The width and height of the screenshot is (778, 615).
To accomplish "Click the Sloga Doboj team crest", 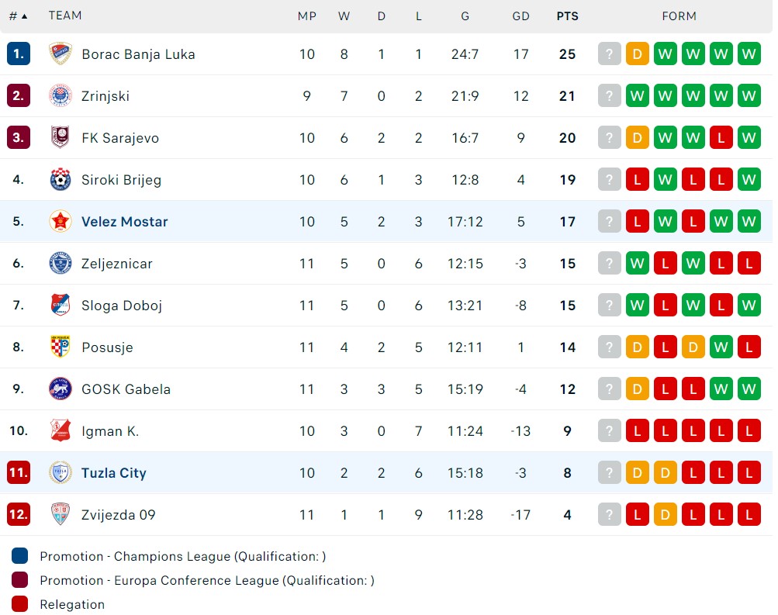I will (x=60, y=306).
